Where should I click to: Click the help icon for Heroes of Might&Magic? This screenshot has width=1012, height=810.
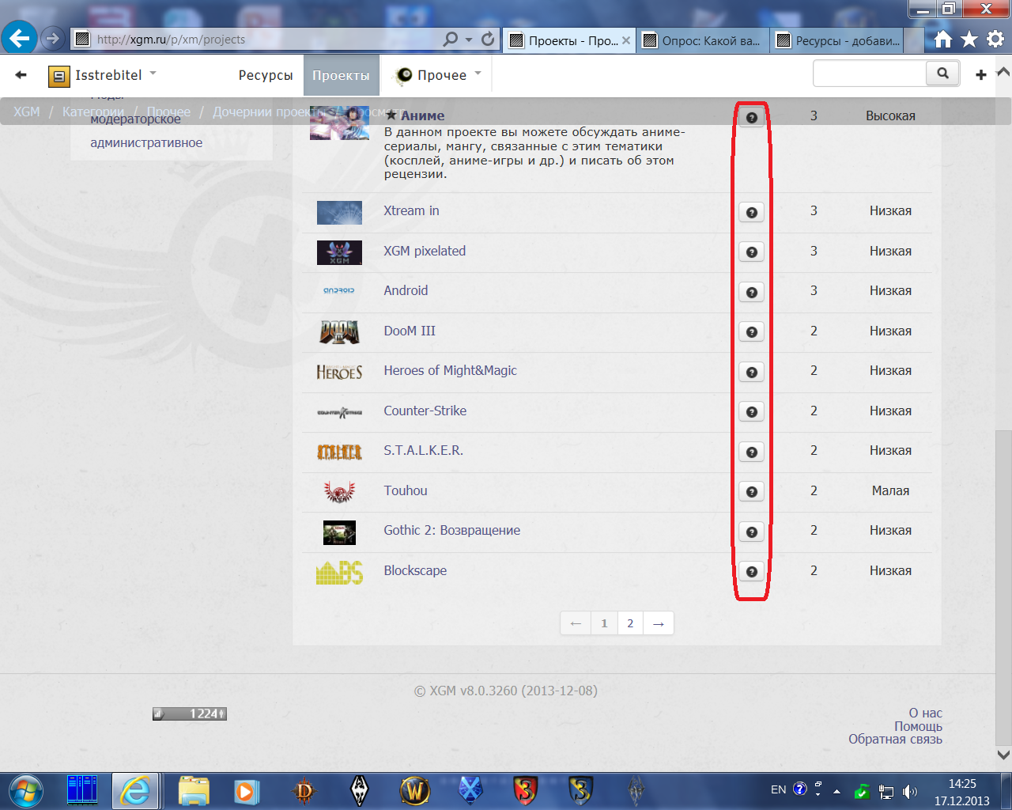coord(751,372)
